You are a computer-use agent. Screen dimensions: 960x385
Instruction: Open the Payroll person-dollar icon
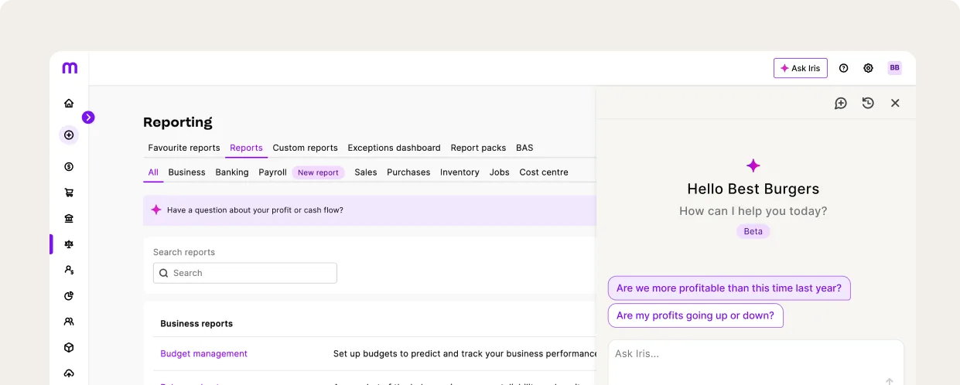pyautogui.click(x=69, y=270)
